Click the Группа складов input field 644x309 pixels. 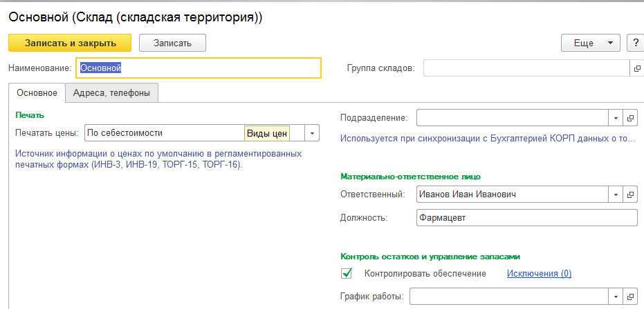pyautogui.click(x=527, y=68)
